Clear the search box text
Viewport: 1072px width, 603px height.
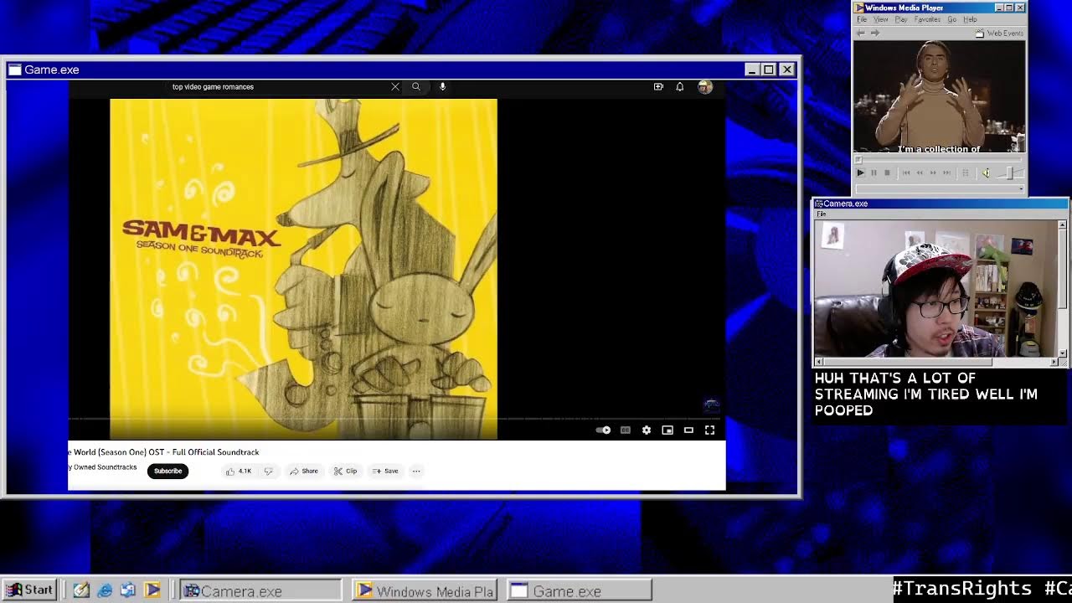tap(395, 86)
